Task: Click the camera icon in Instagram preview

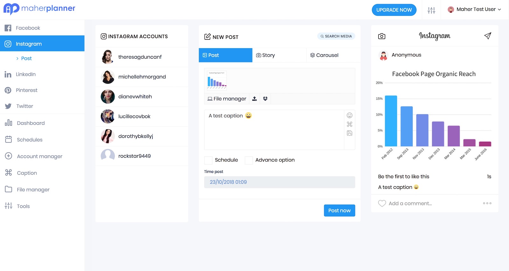Action: pyautogui.click(x=382, y=36)
